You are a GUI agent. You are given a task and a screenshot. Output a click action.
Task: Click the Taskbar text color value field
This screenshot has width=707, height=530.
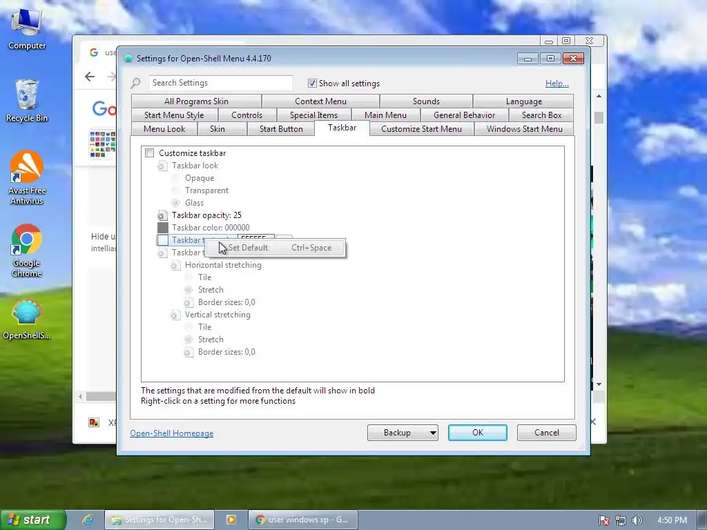(255, 237)
